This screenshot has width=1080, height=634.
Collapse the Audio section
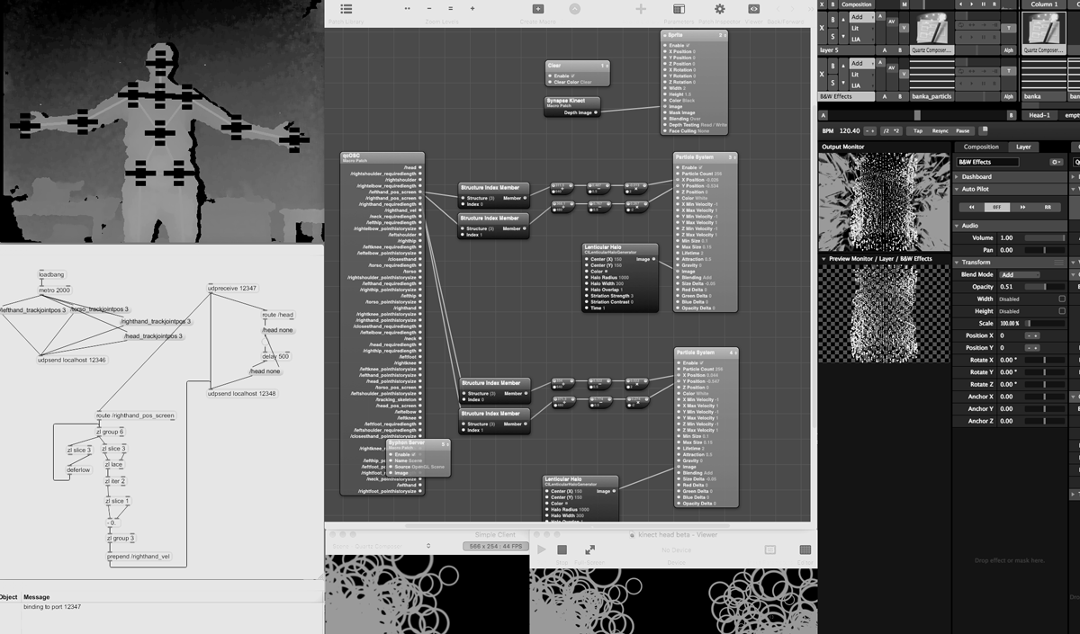(x=957, y=226)
